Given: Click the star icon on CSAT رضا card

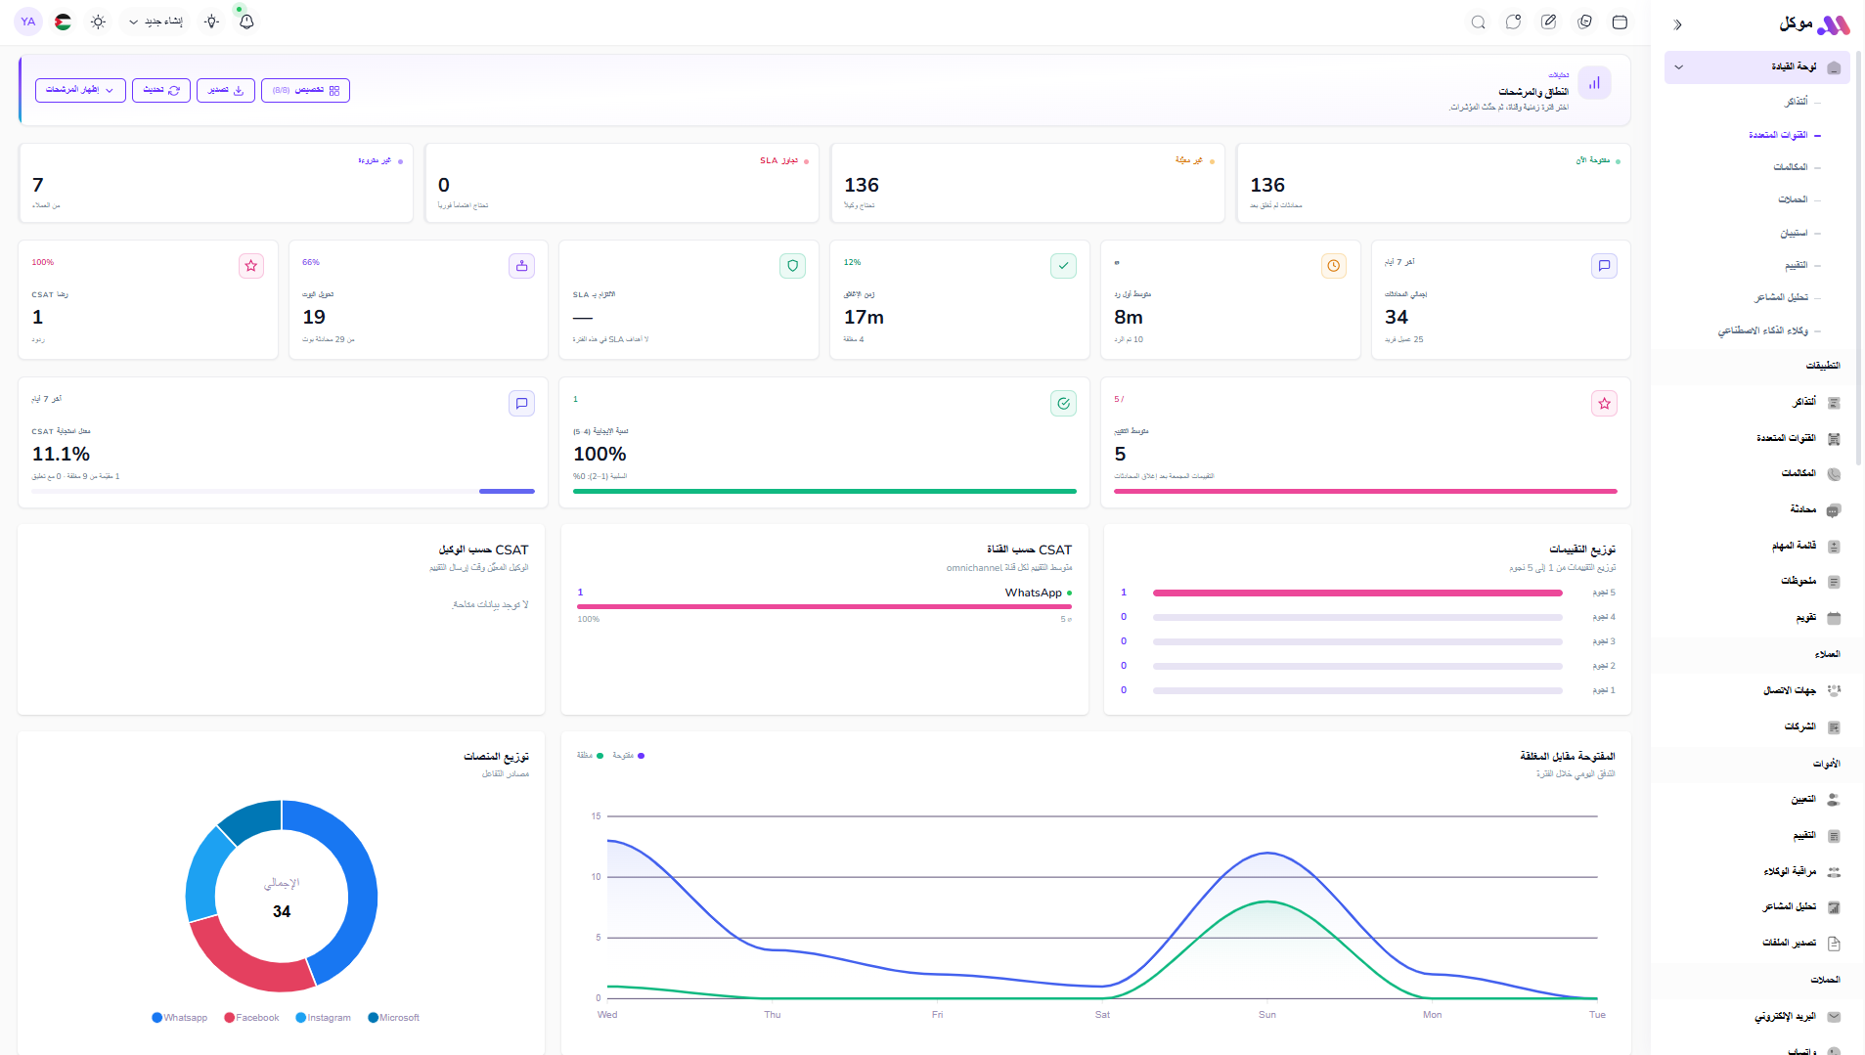Looking at the screenshot, I should pyautogui.click(x=251, y=266).
